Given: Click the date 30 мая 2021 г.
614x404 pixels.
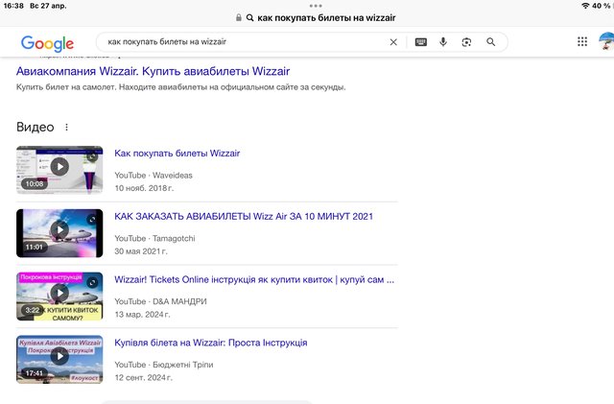Looking at the screenshot, I should pos(141,251).
